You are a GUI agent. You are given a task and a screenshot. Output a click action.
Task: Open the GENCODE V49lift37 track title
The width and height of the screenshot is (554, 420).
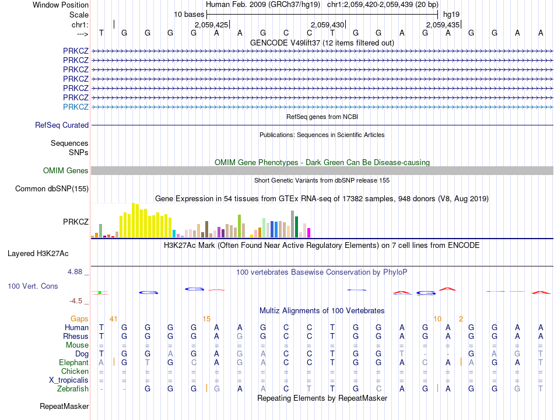click(x=322, y=43)
